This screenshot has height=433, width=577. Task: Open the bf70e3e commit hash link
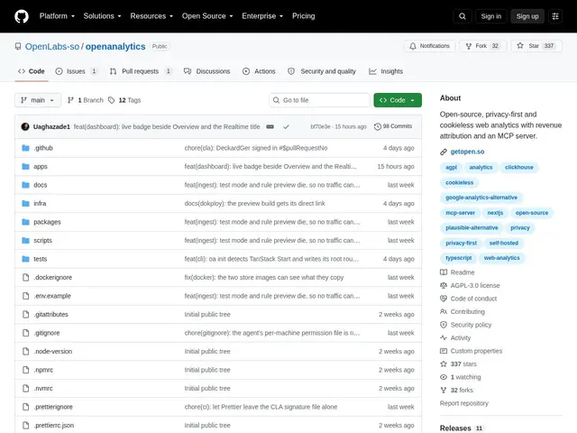tap(320, 126)
